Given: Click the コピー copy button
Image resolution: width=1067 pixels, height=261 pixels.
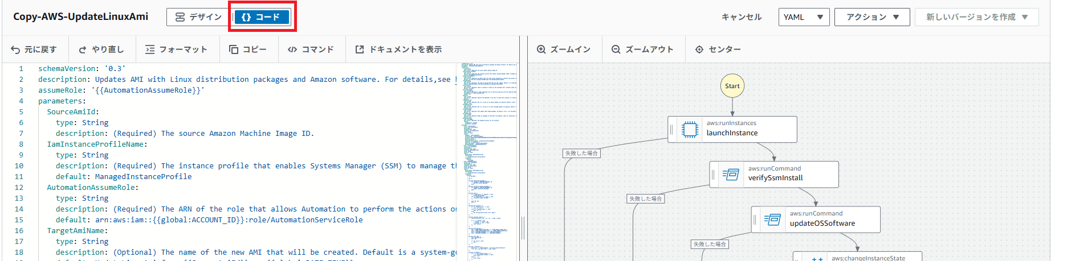Looking at the screenshot, I should (x=247, y=49).
